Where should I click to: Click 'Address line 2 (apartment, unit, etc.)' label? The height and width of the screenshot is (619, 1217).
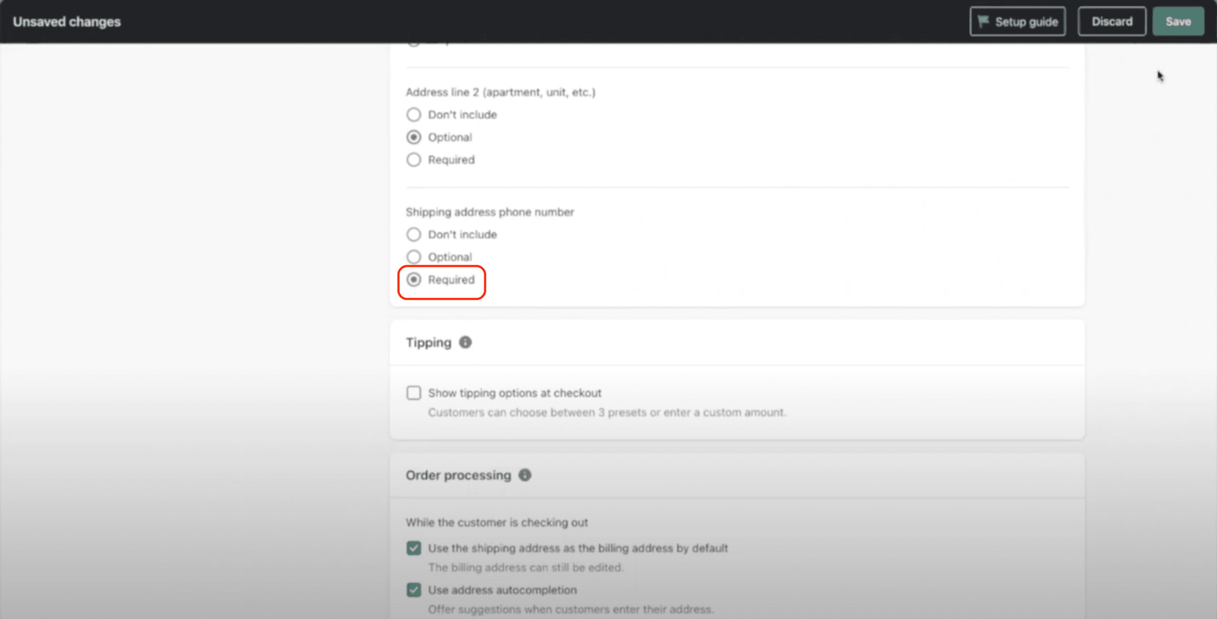[500, 92]
